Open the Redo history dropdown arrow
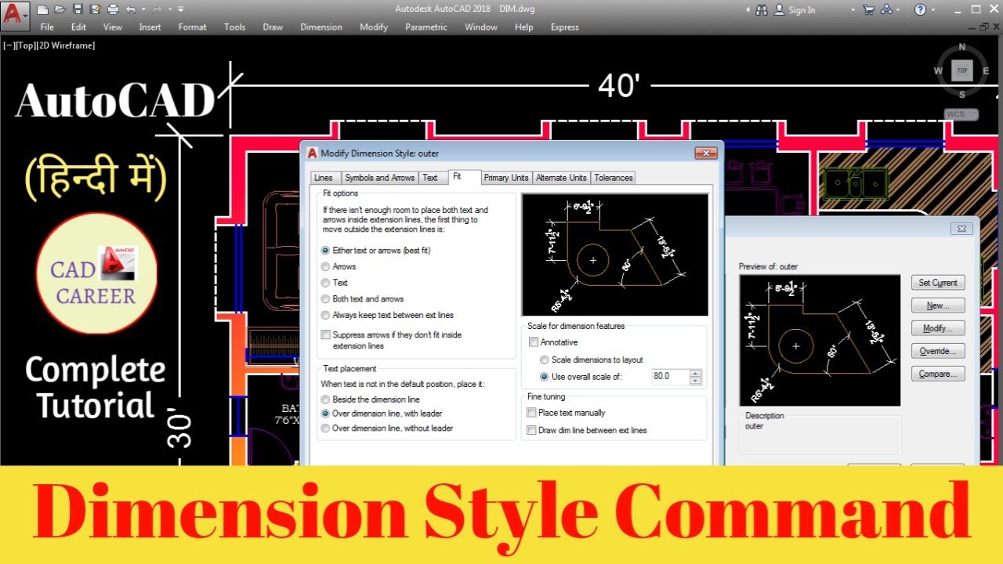 170,9
